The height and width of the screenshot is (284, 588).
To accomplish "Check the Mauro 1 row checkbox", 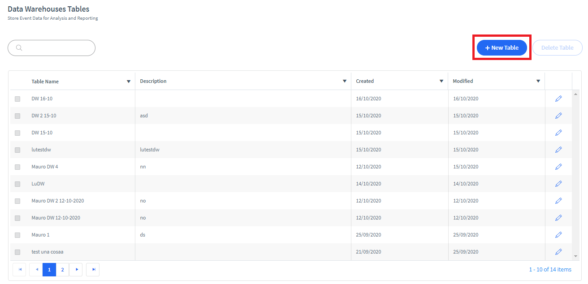I will point(17,235).
